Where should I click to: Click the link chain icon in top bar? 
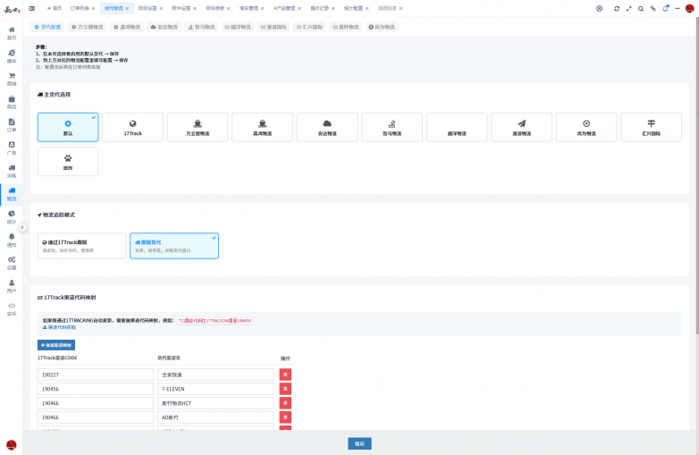coord(653,8)
